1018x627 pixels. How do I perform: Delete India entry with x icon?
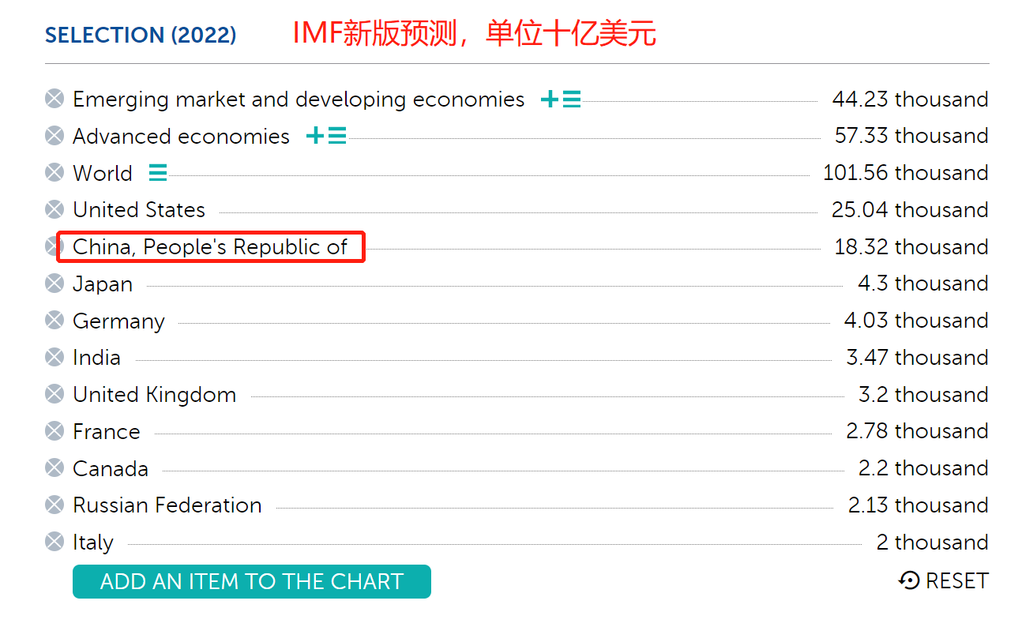tap(54, 358)
